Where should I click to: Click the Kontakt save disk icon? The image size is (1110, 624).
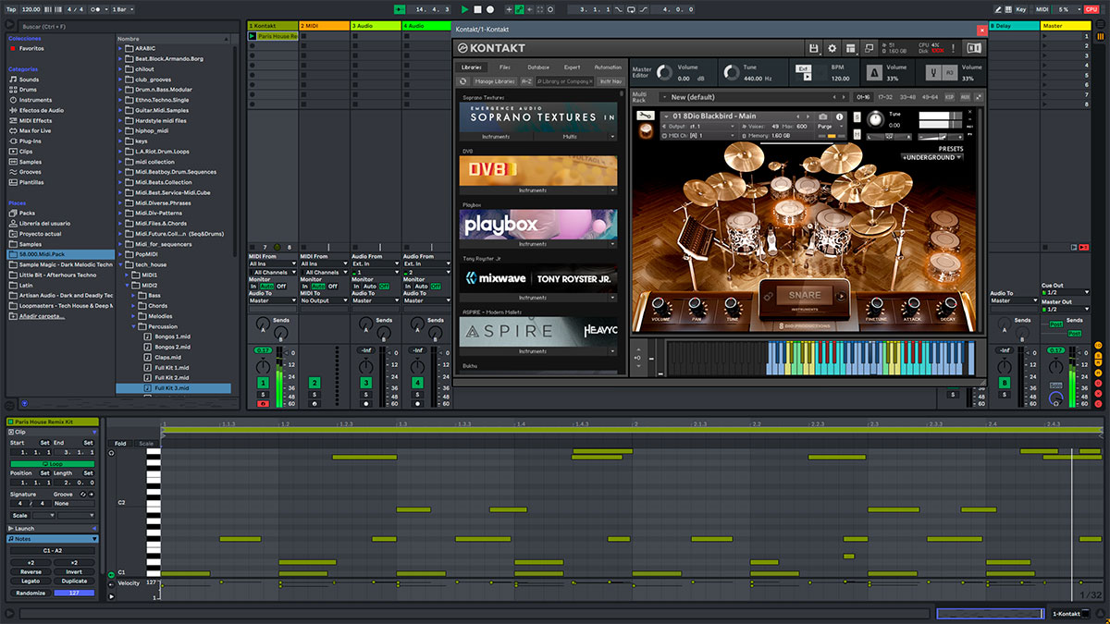813,48
